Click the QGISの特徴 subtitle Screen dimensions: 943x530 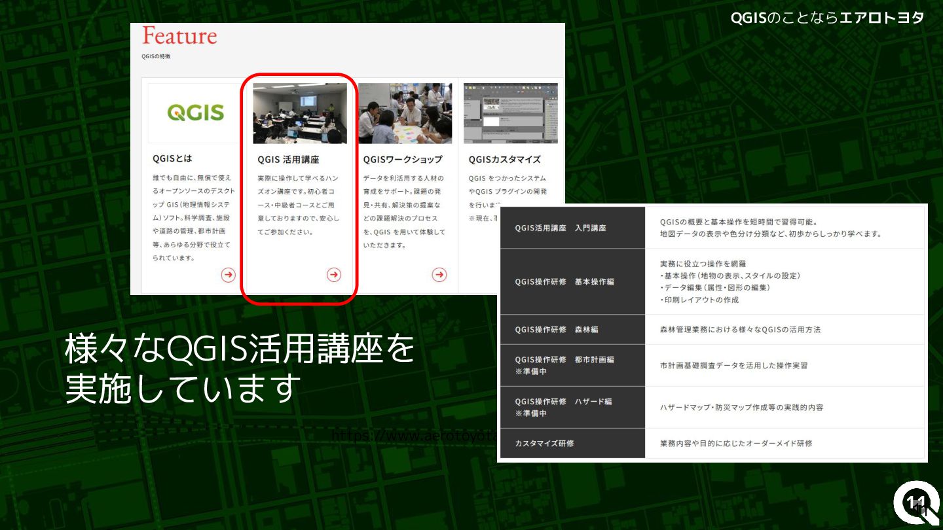156,56
